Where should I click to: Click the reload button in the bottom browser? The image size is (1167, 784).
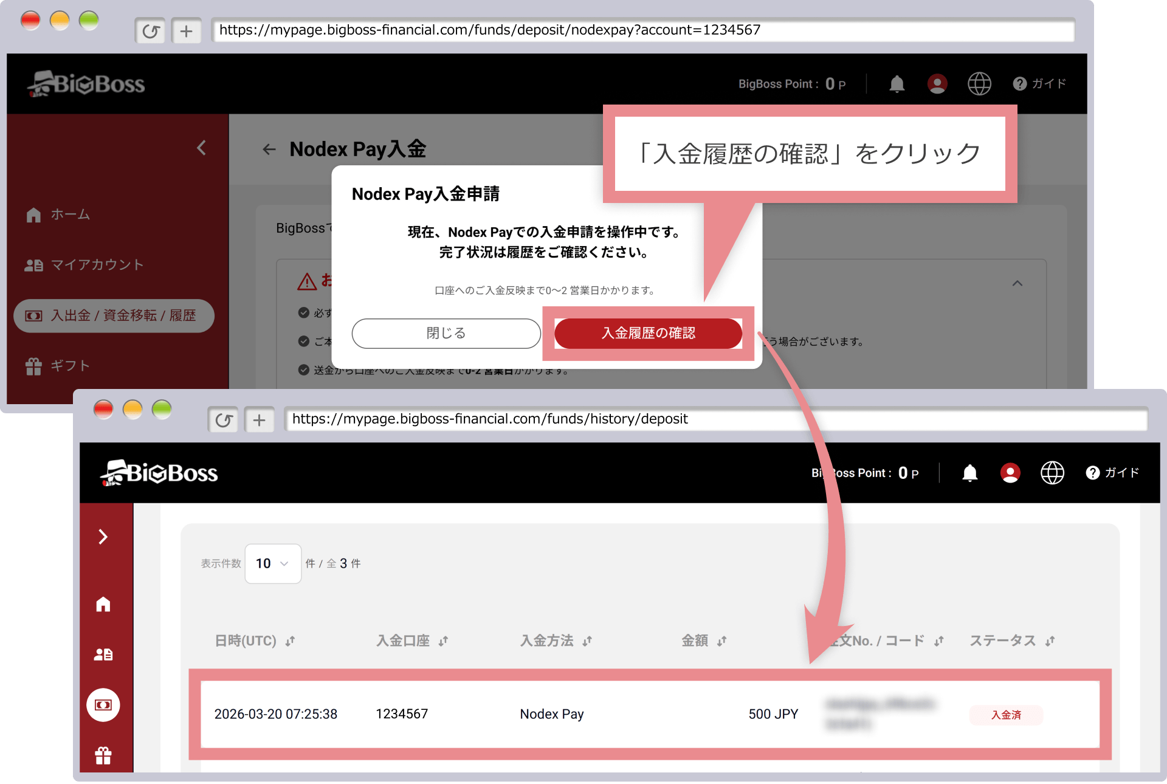[223, 420]
